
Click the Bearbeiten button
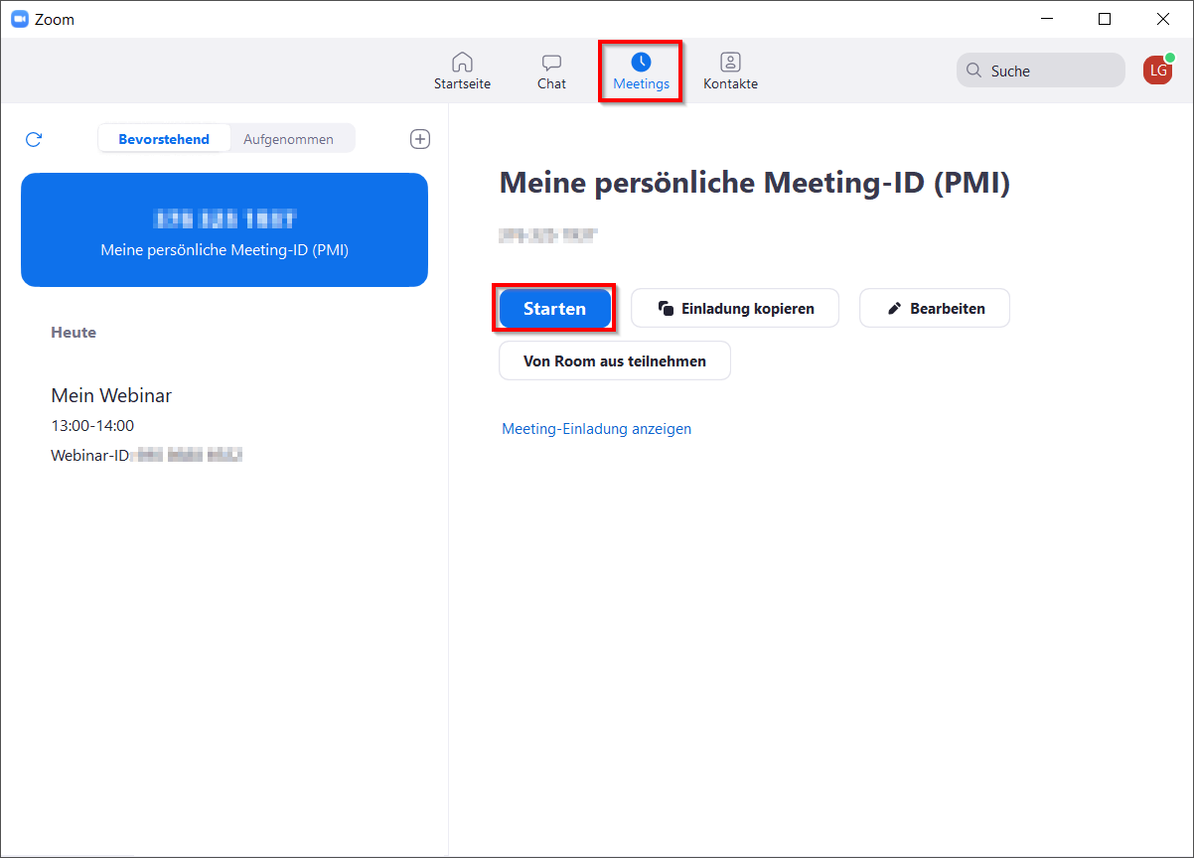coord(934,309)
